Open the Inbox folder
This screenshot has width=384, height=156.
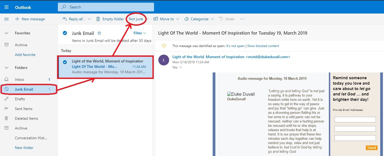click(19, 79)
